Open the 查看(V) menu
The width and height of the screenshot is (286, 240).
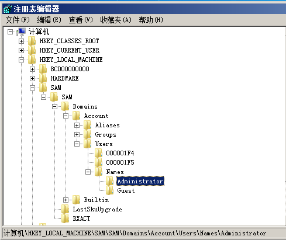pos(81,20)
